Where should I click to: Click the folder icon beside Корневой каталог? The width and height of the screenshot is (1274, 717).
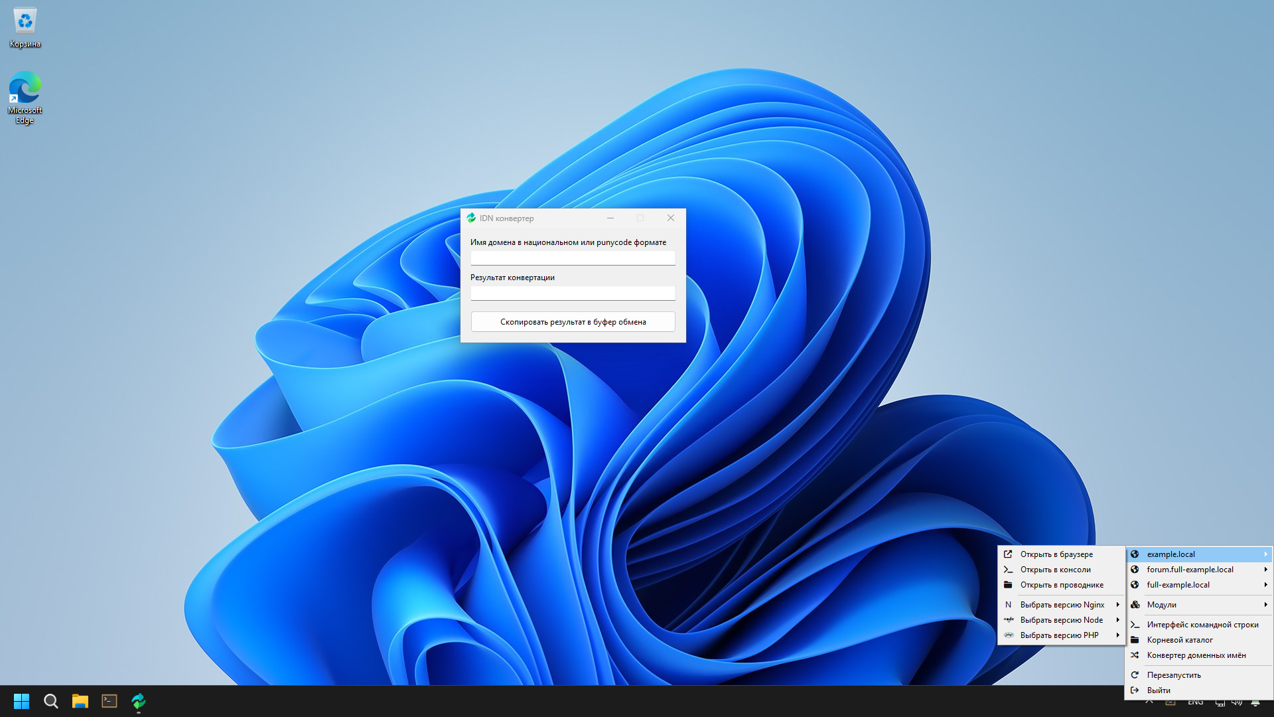click(1135, 639)
